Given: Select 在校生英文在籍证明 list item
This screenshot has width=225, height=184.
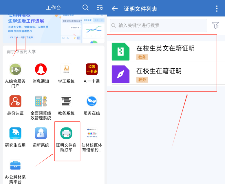Looking at the screenshot, I should pos(165,52).
